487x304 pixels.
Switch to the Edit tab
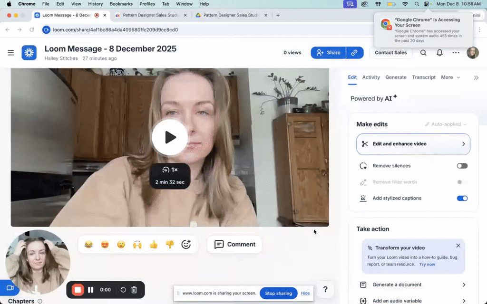tap(352, 77)
